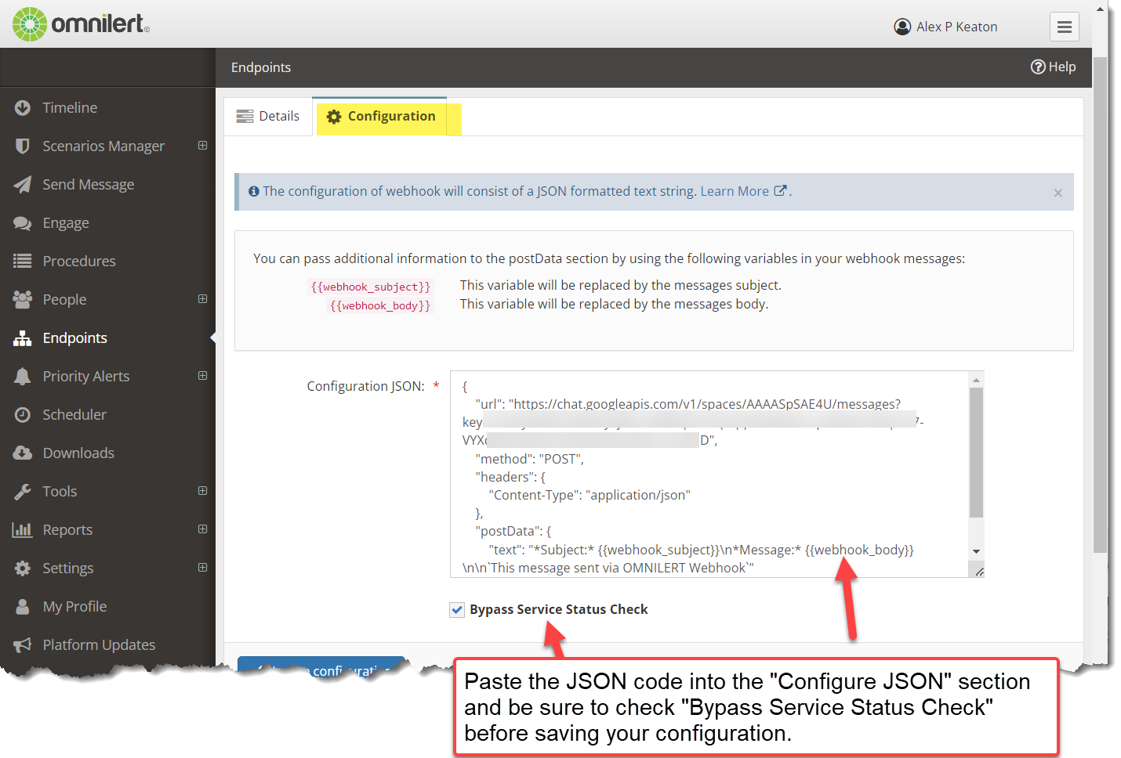Select Procedures in the sidebar
Viewport: 1121px width, 758px height.
(x=79, y=261)
